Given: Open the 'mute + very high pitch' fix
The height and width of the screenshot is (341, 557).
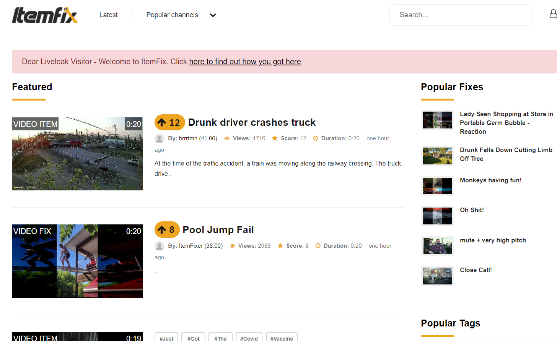Looking at the screenshot, I should pos(493,240).
